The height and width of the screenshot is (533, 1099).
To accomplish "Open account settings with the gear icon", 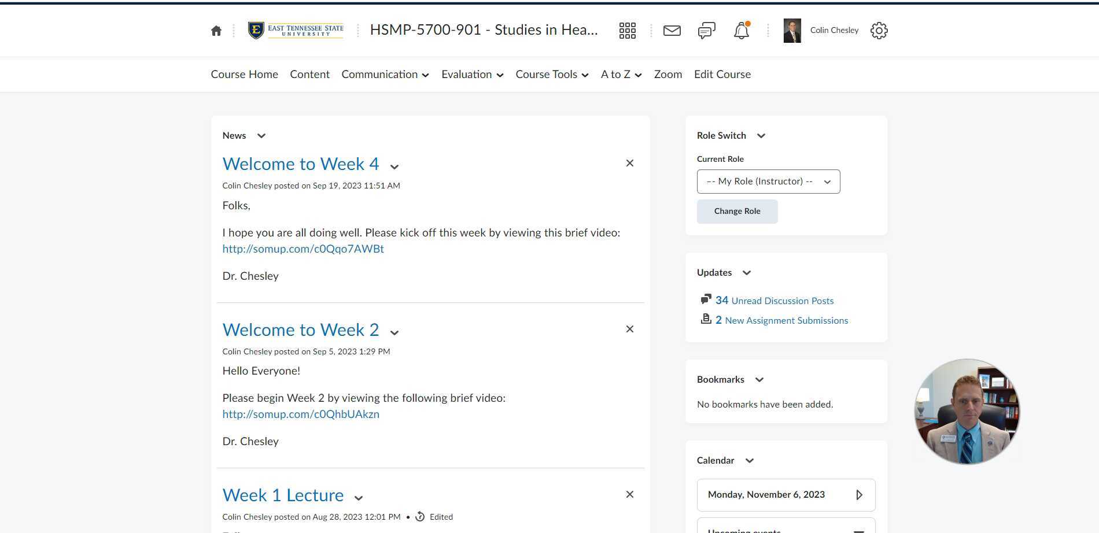I will click(x=879, y=30).
